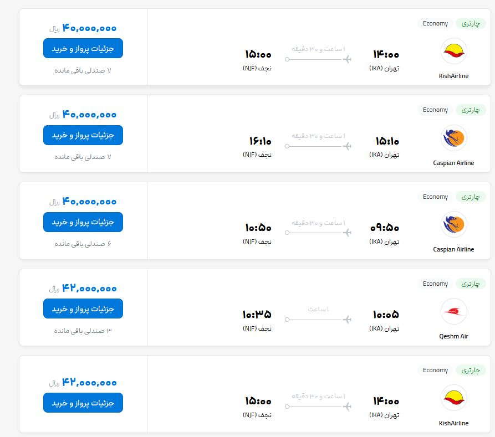
Task: Click the Economy tag on the 09:50 Caspian flight
Action: 435,197
